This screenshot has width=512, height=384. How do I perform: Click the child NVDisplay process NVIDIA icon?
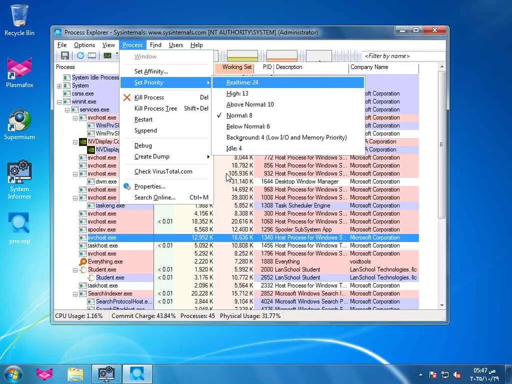pyautogui.click(x=91, y=149)
